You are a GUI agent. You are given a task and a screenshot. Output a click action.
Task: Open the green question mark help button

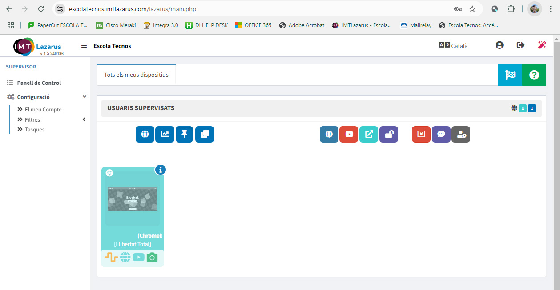534,75
